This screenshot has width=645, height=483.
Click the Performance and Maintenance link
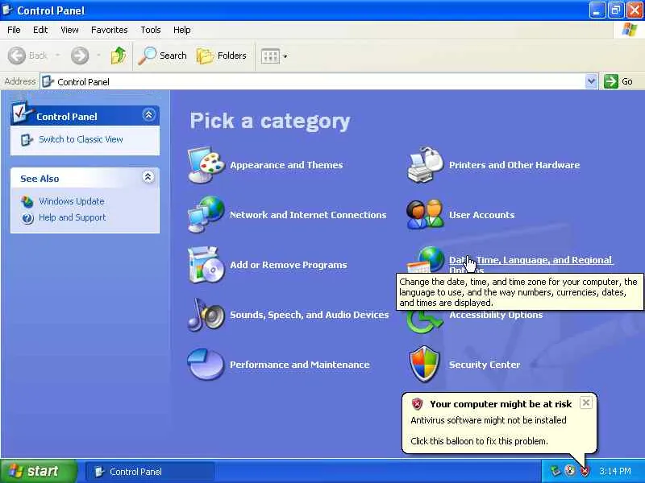299,365
